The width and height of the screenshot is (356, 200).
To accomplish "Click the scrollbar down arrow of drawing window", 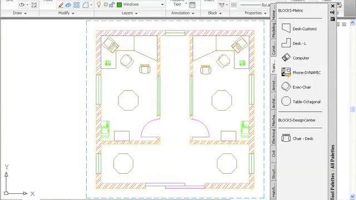I will [353, 196].
